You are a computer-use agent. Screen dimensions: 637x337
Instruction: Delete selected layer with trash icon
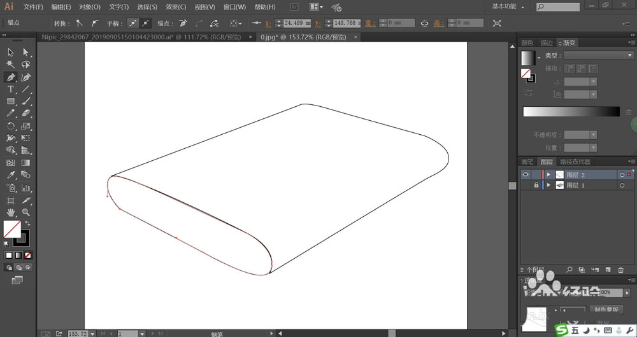pyautogui.click(x=620, y=270)
